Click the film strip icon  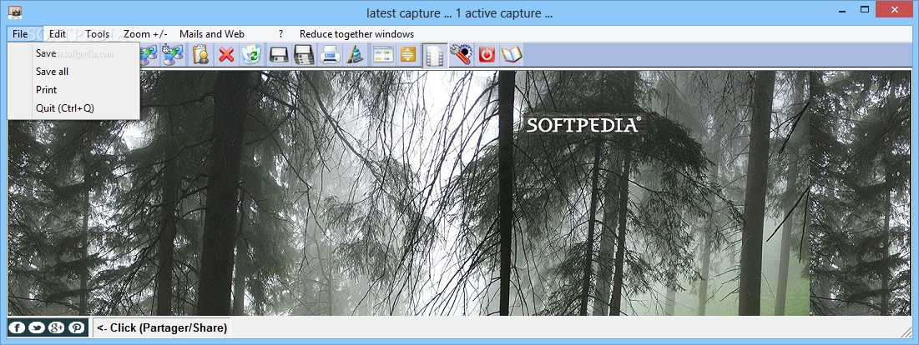(x=434, y=55)
